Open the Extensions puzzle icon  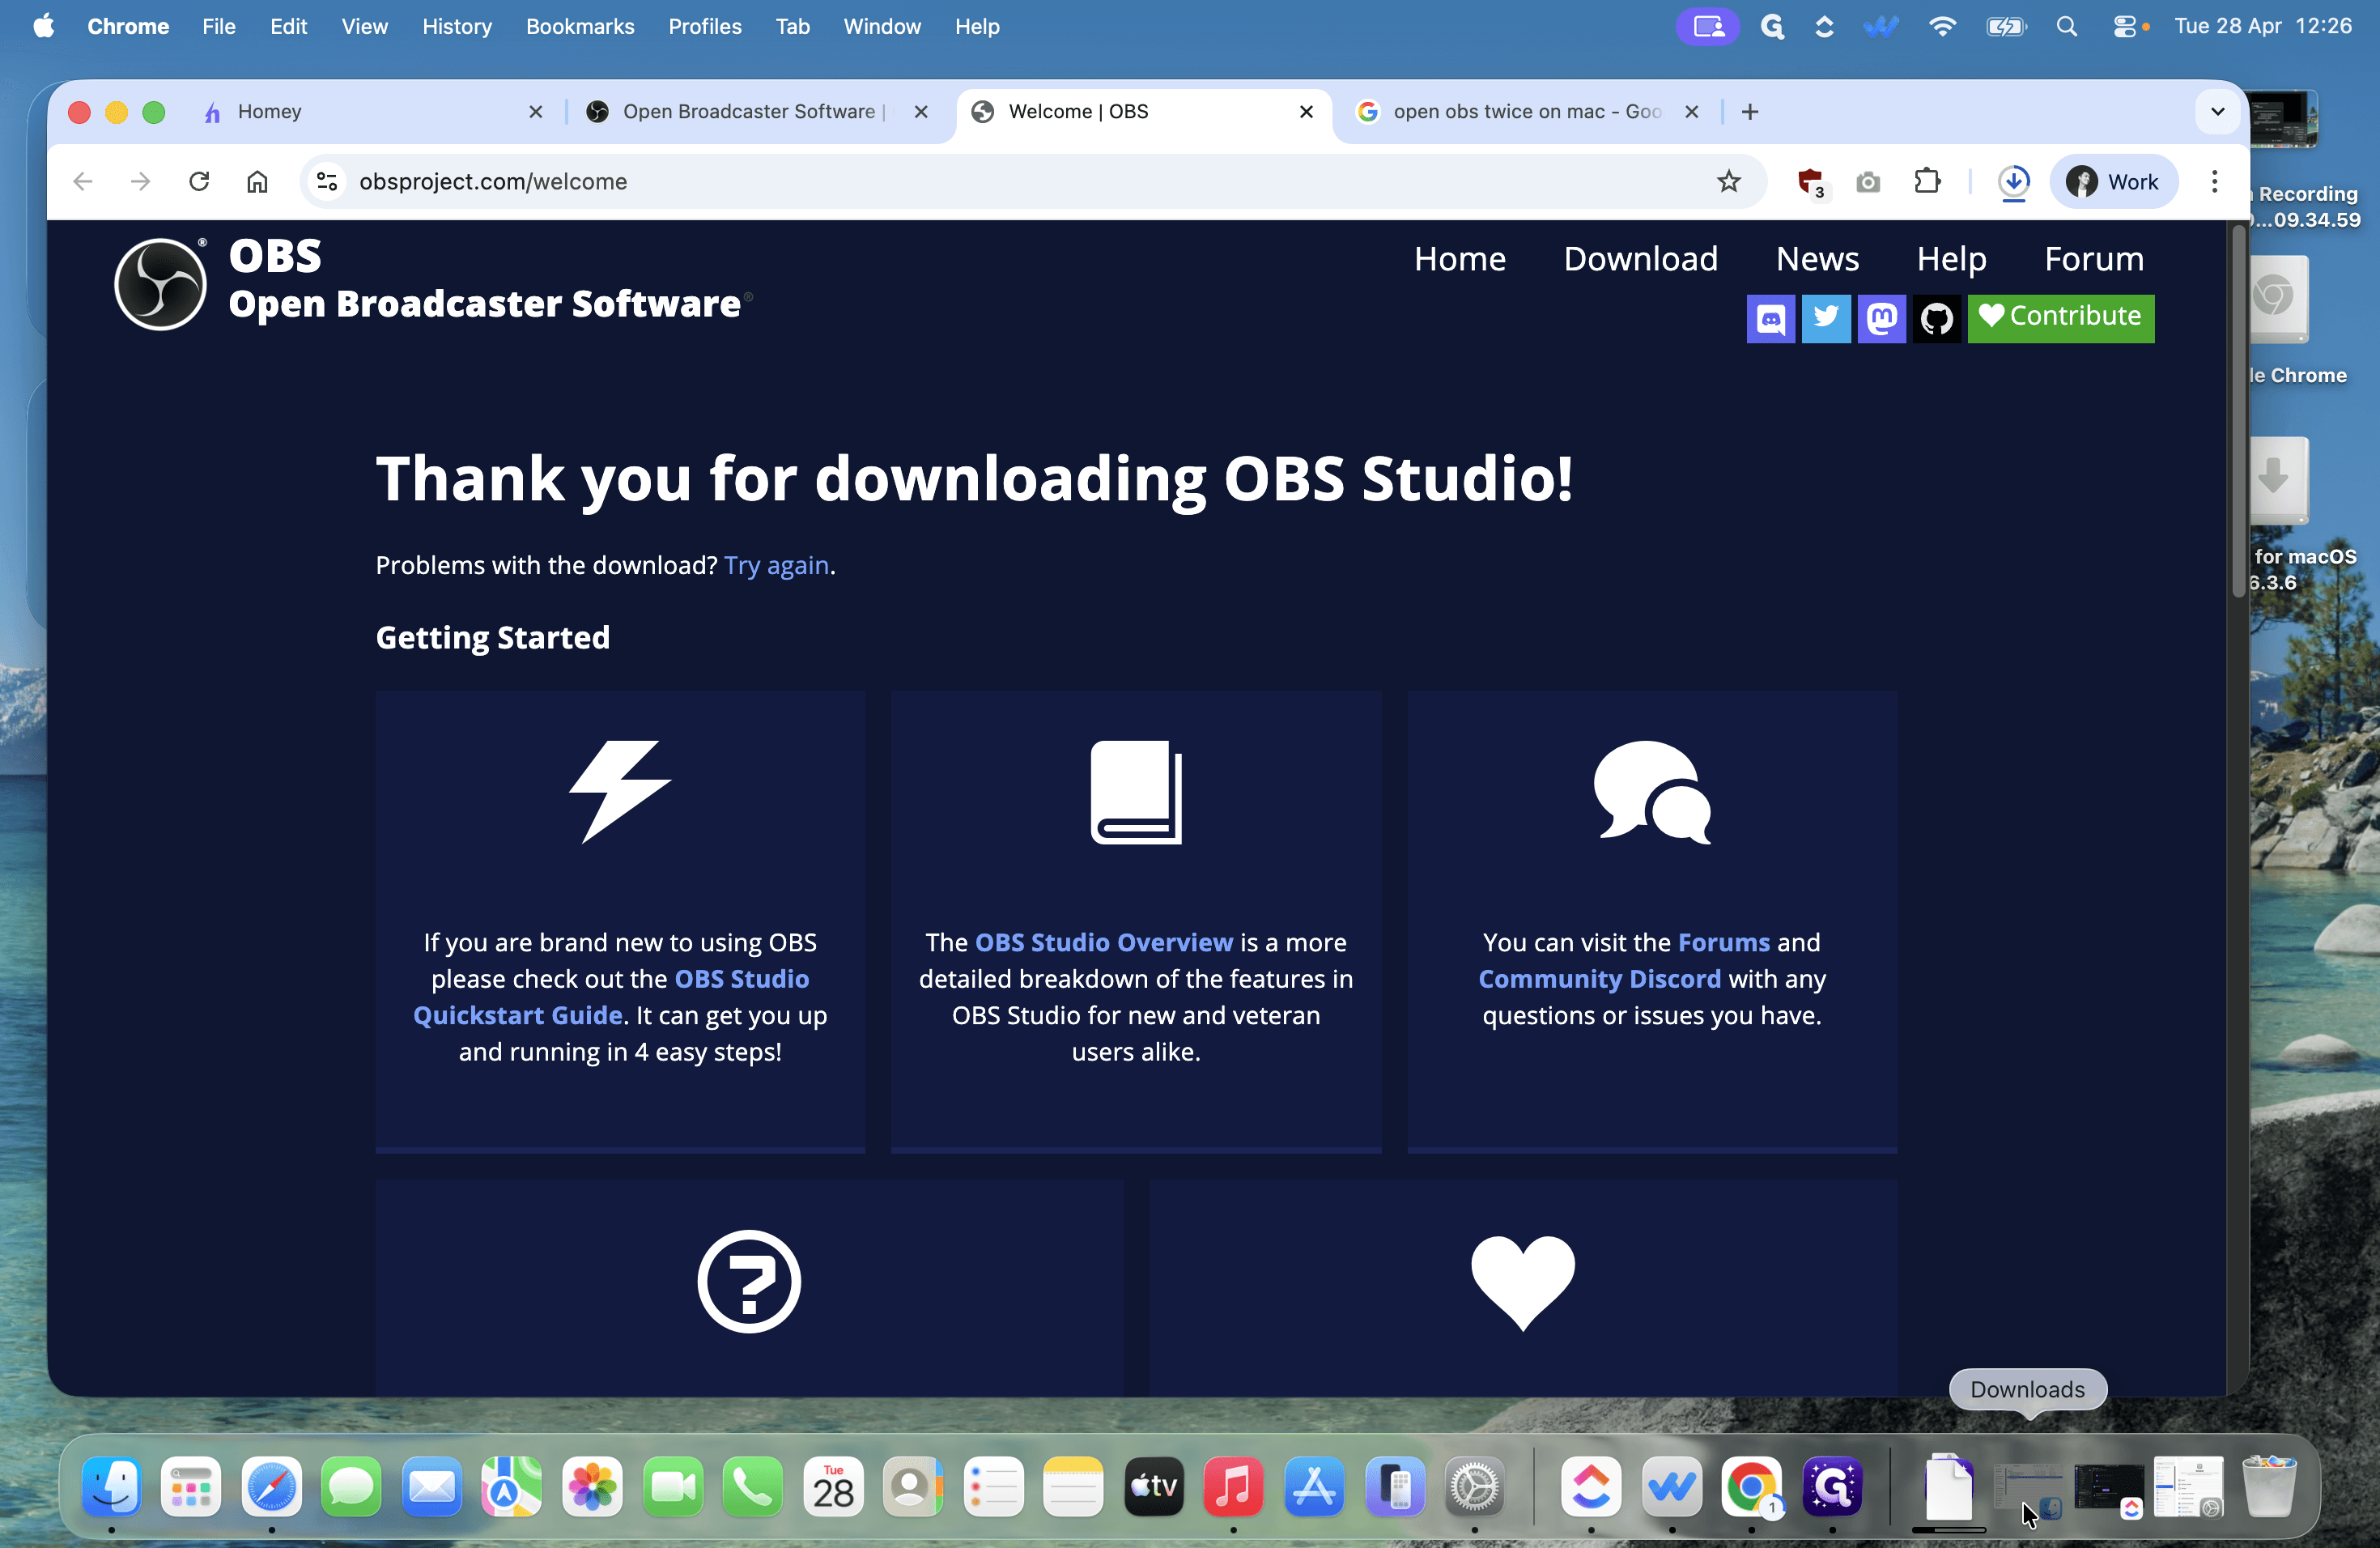pyautogui.click(x=1926, y=181)
